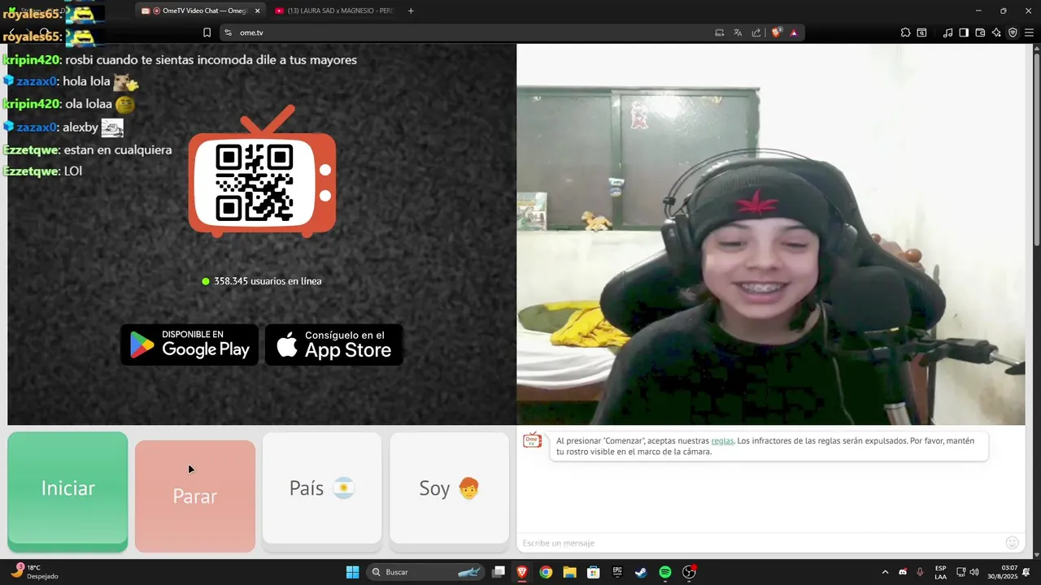Click the 'Escribe un mensaje' message field
1041x585 pixels.
[x=760, y=543]
